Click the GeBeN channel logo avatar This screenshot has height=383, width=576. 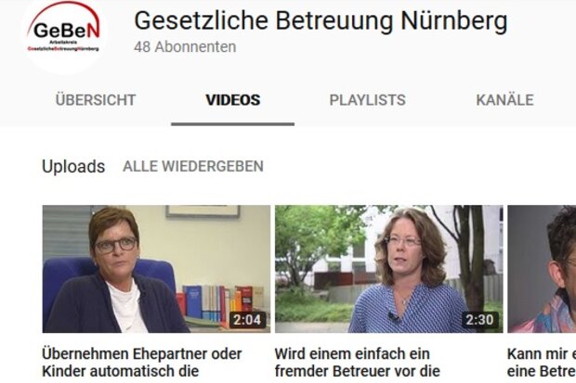point(63,35)
